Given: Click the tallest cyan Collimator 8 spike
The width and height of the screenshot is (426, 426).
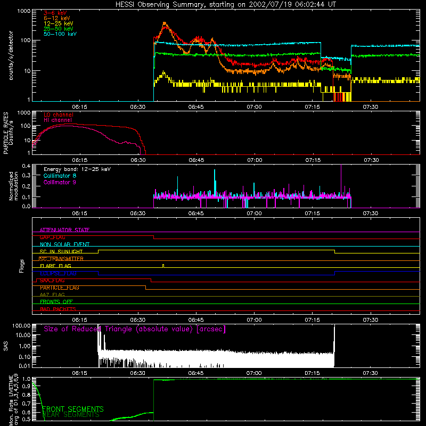Looking at the screenshot, I should (x=215, y=182).
